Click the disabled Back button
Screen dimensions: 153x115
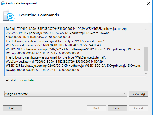click(x=97, y=108)
